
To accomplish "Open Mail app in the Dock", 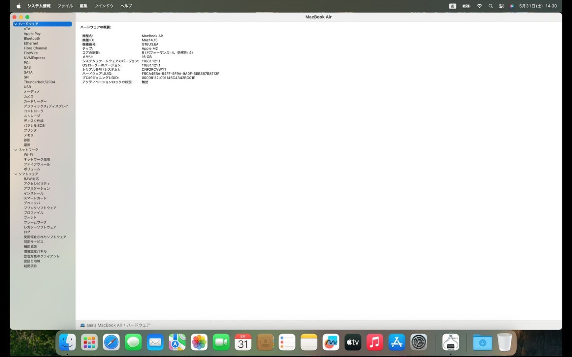I will (x=155, y=342).
